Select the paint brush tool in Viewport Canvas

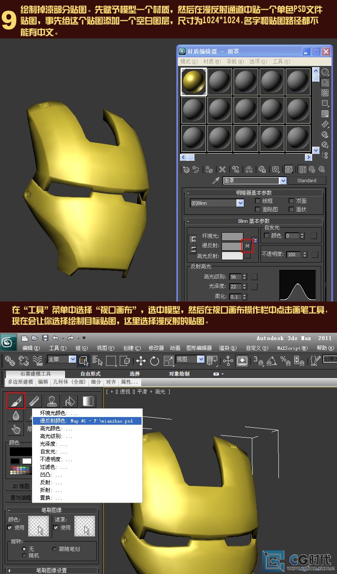(x=16, y=401)
